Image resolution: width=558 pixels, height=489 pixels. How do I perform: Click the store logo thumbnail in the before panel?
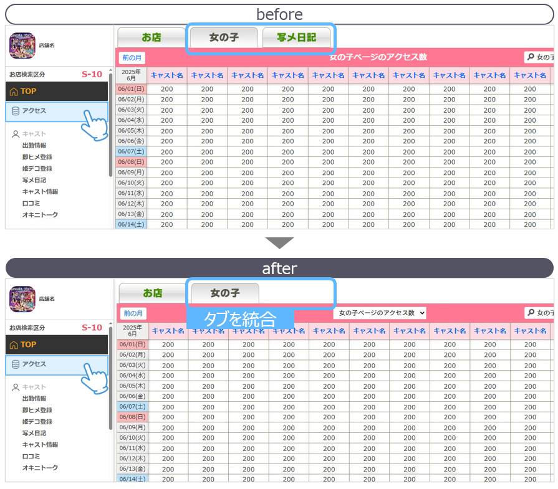[22, 45]
